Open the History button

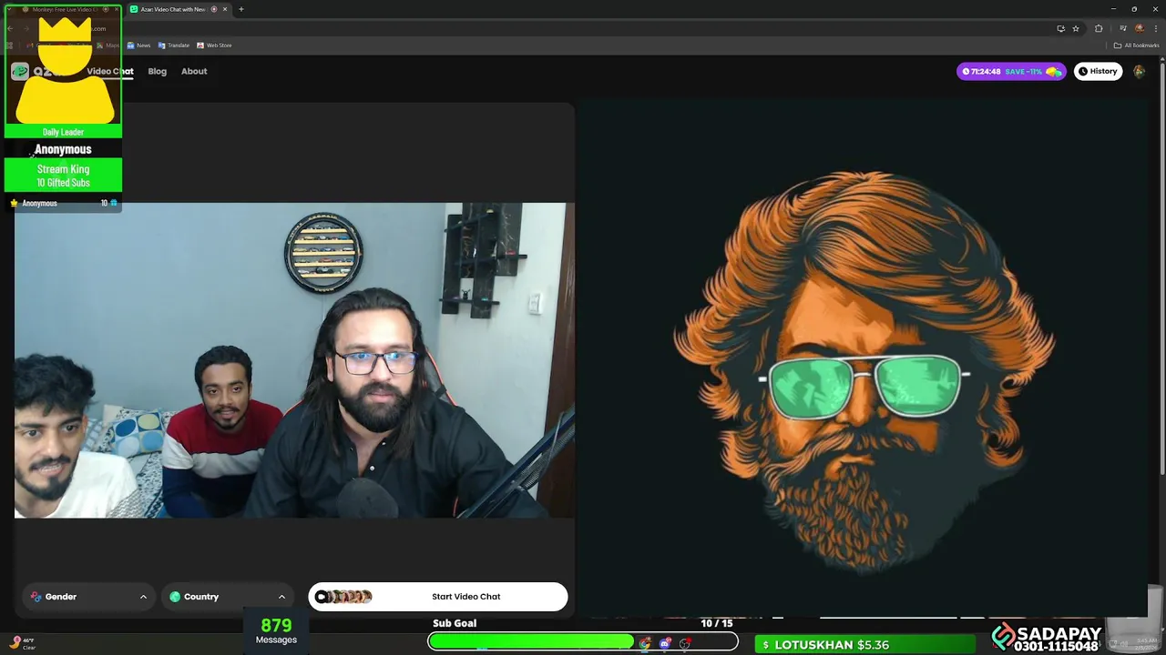(x=1098, y=71)
